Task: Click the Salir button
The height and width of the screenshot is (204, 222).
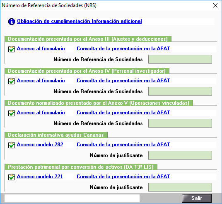Action: [197, 198]
